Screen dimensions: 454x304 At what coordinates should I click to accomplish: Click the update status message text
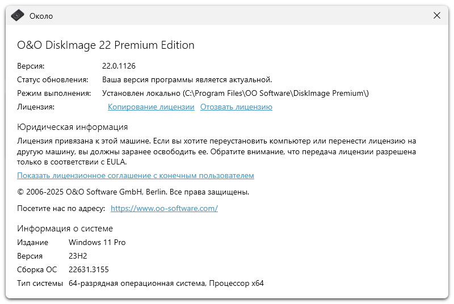pyautogui.click(x=187, y=79)
